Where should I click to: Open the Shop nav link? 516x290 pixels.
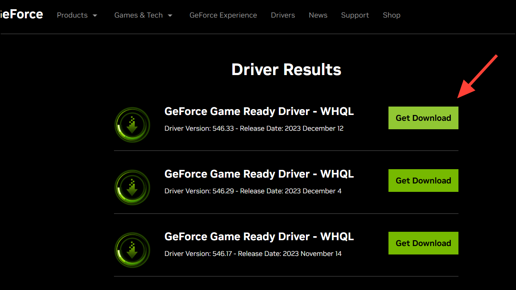click(x=391, y=15)
